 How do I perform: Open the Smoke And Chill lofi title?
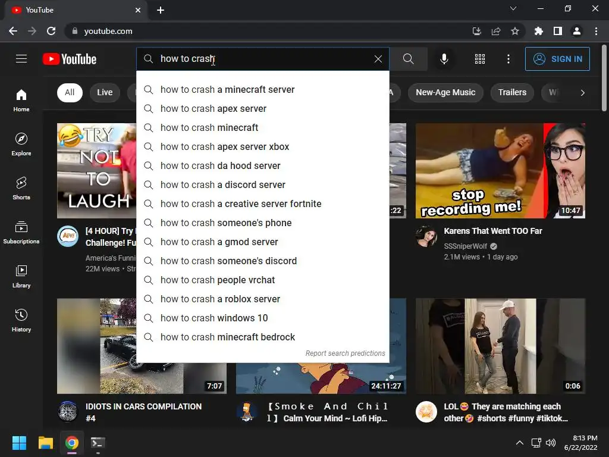[327, 412]
